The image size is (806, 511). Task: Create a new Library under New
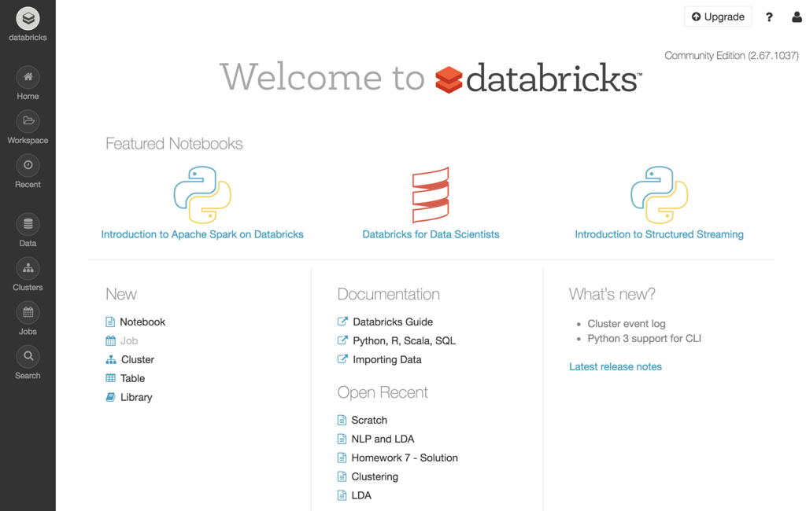point(135,397)
